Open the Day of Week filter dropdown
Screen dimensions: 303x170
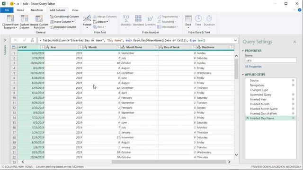click(194, 47)
